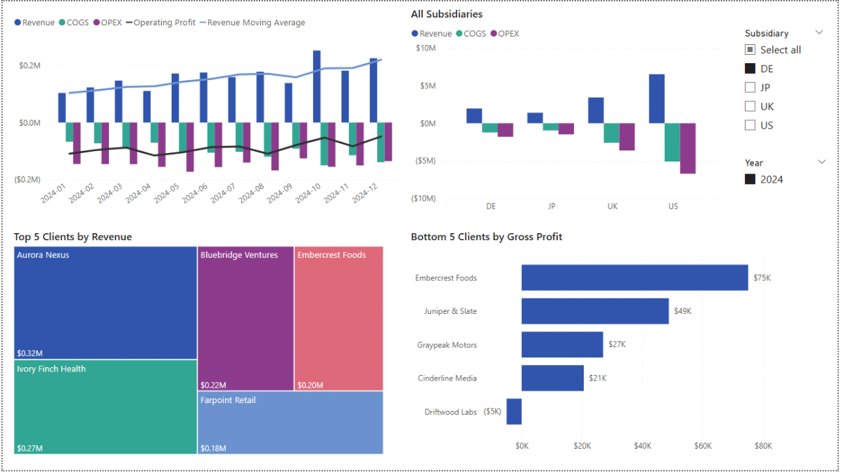Image resolution: width=844 pixels, height=474 pixels.
Task: Click Revenue legend dot in All Subsidiaries
Action: point(415,34)
